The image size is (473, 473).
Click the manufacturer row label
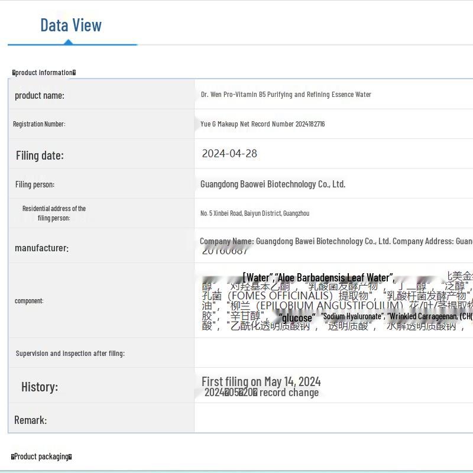point(41,248)
